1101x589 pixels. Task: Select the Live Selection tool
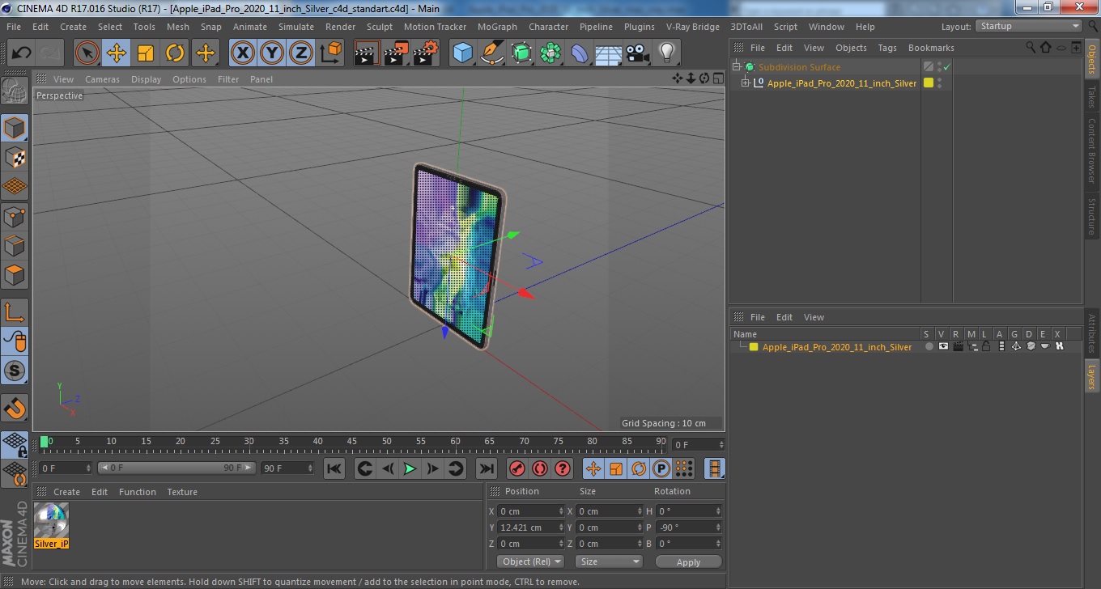click(x=87, y=53)
